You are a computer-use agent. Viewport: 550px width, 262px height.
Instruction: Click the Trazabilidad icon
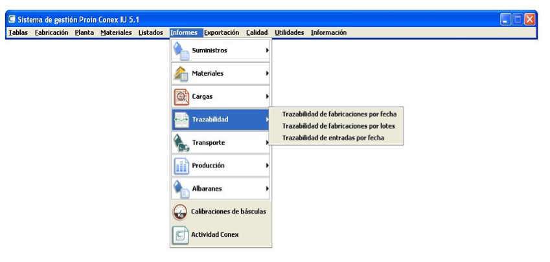click(181, 120)
